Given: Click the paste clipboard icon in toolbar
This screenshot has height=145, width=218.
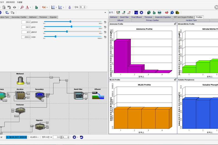Looking at the screenshot, I should pos(4,7).
